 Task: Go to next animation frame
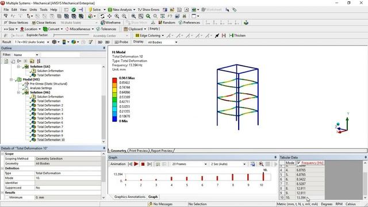[x=149, y=164]
